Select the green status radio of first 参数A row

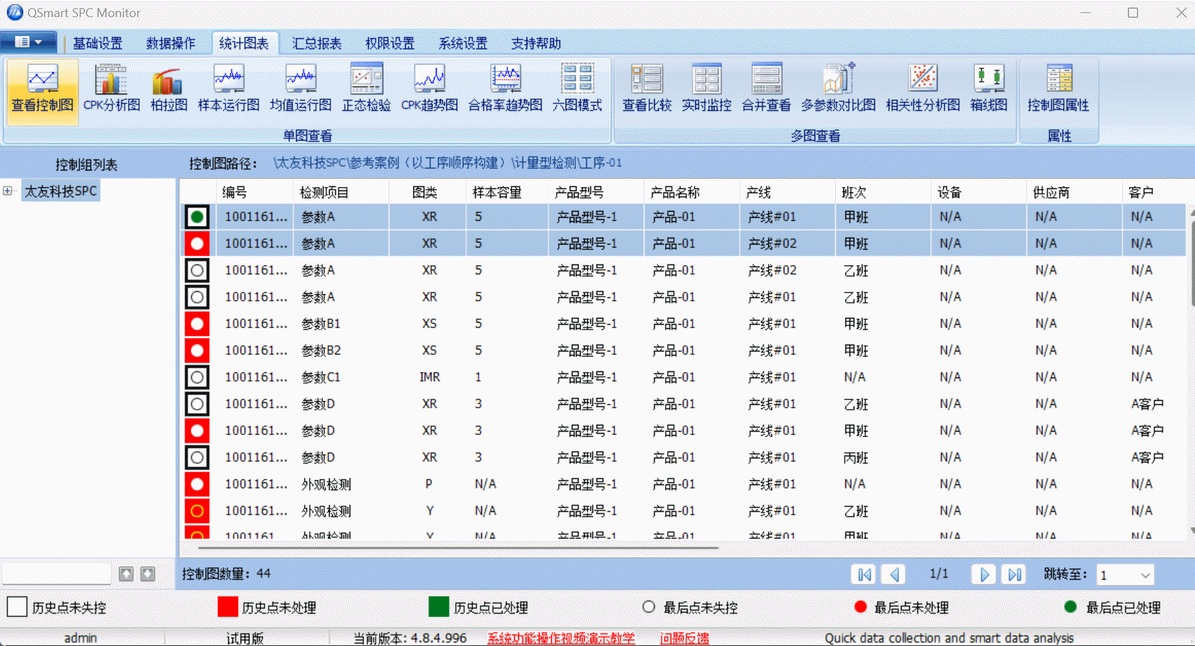pos(197,216)
